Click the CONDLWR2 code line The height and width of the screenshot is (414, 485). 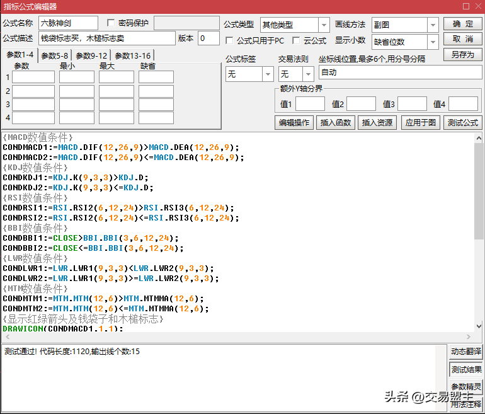click(x=111, y=278)
